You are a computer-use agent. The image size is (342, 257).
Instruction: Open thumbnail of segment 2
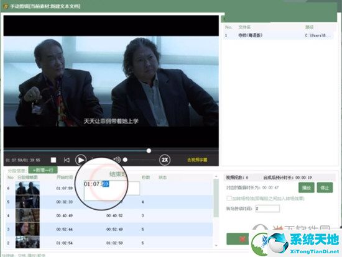[27, 243]
